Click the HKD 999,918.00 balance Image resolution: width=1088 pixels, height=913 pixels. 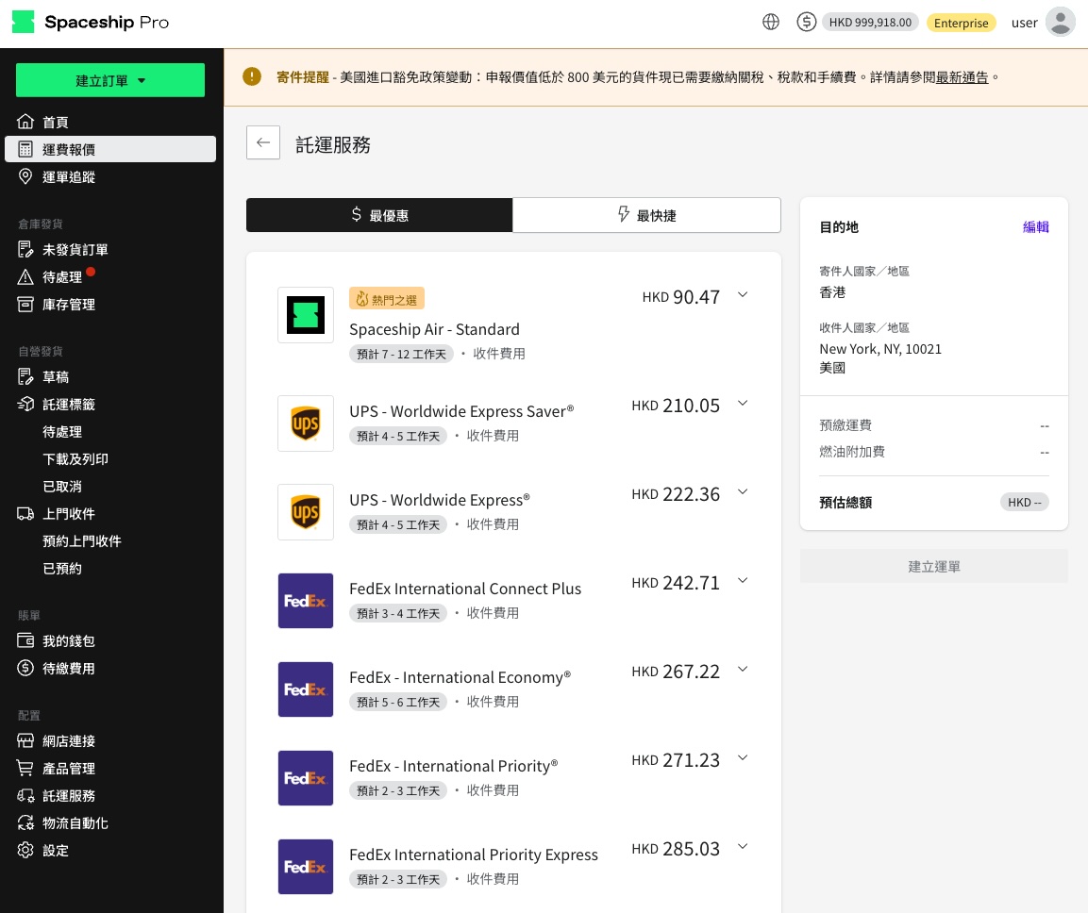[870, 23]
